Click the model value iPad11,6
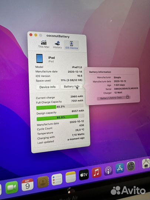 [x=77, y=67]
